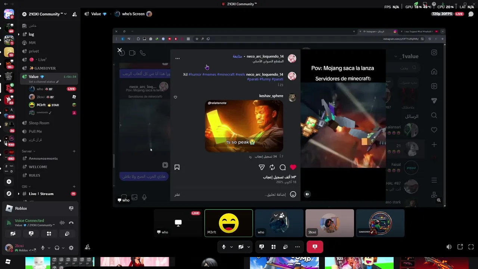Toggle microphone mute in user panel
This screenshot has height=269, width=478.
pos(43,248)
